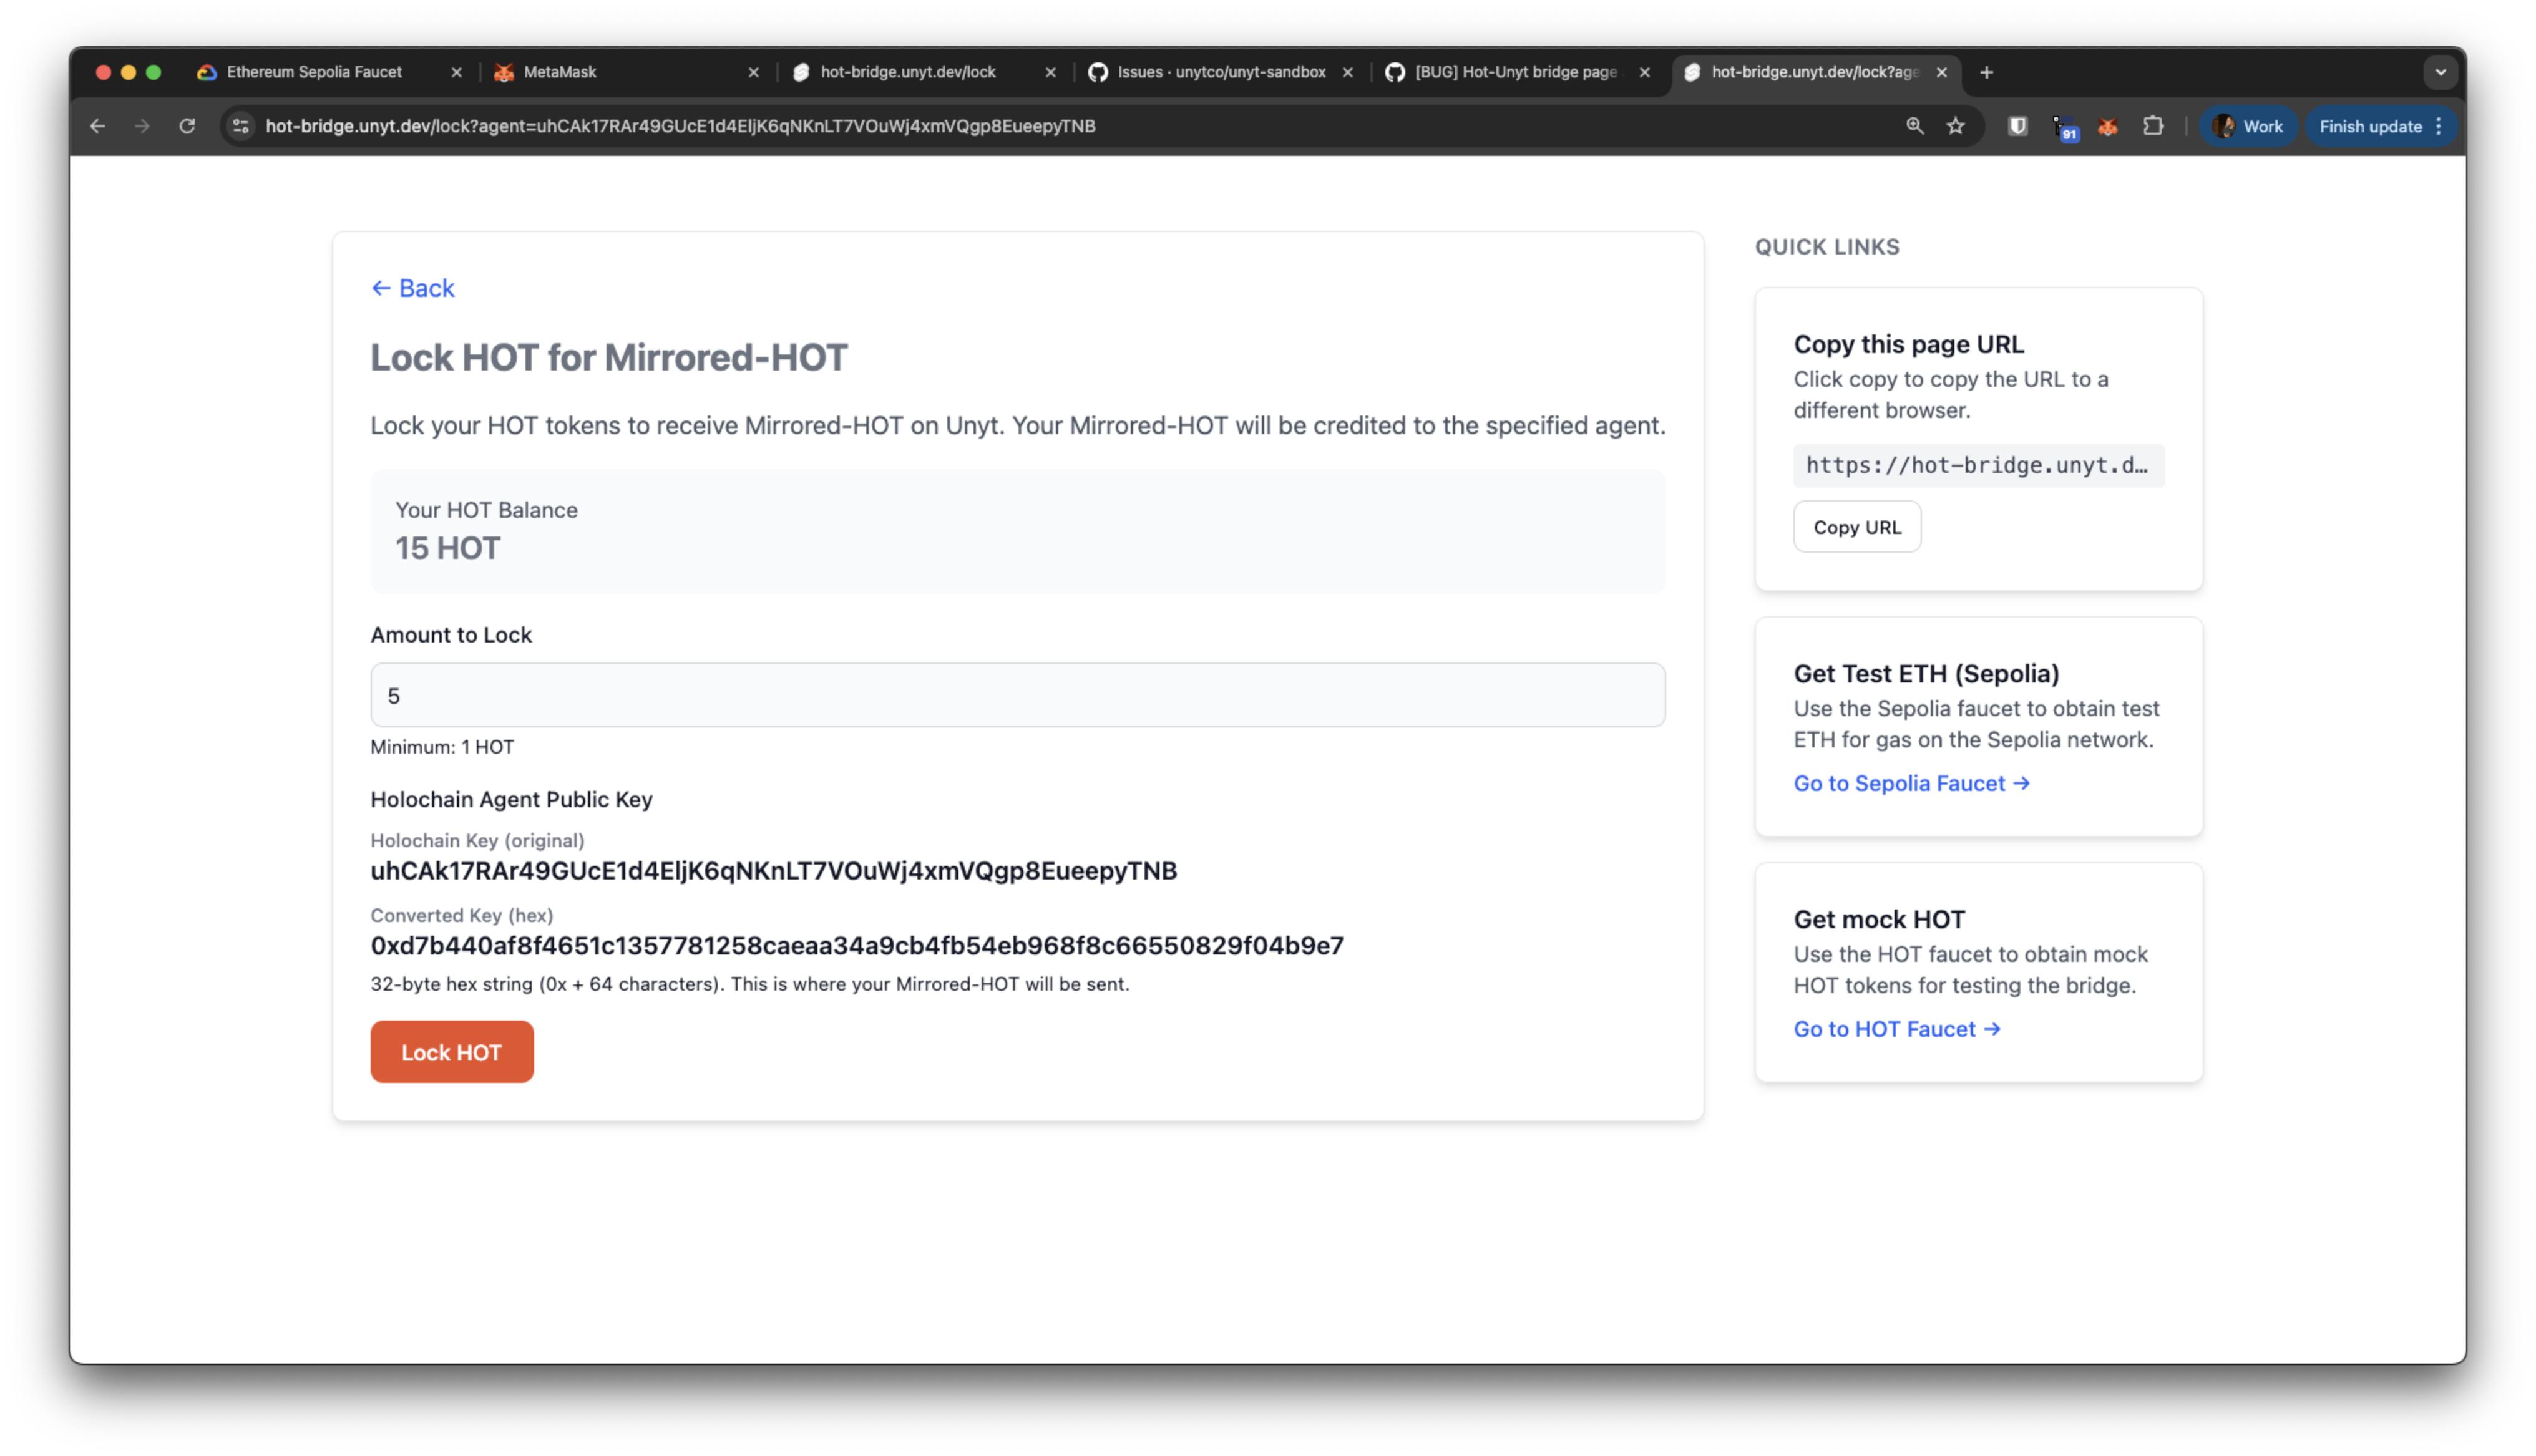
Task: Open the zoom magnifier icon in address bar
Action: click(1914, 126)
